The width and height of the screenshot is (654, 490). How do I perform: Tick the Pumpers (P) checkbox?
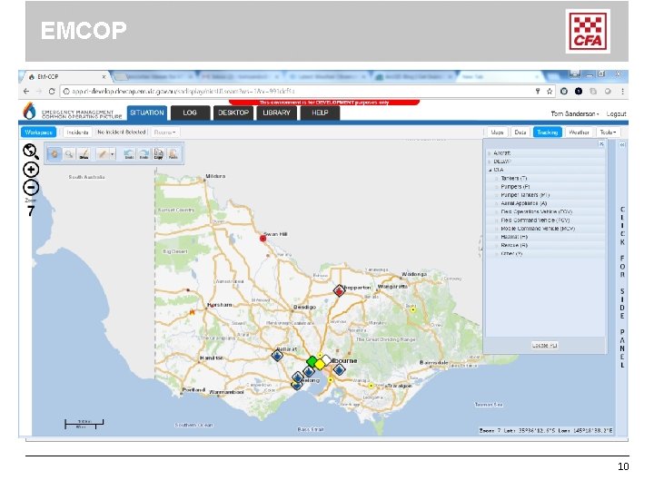497,187
